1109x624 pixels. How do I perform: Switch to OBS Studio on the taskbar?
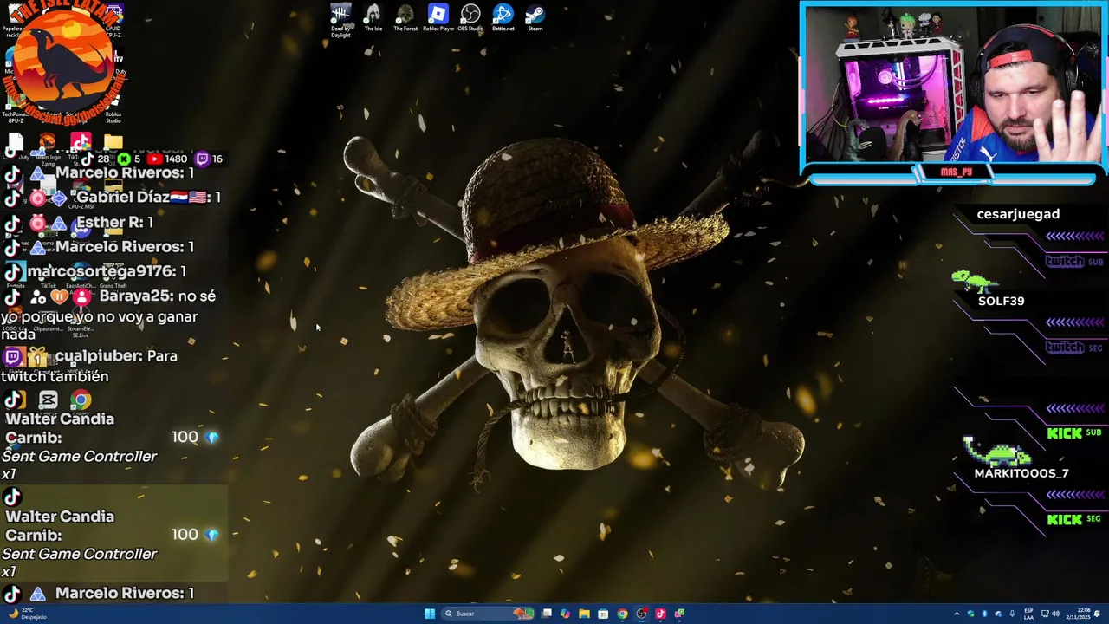(x=641, y=614)
